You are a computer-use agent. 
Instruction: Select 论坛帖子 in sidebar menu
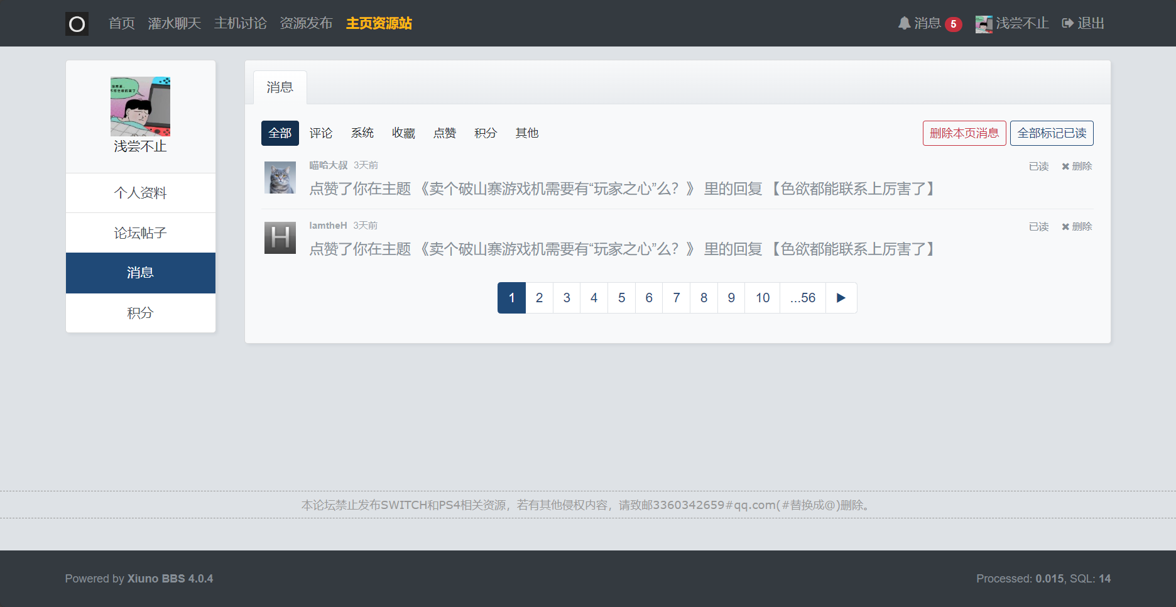pos(140,233)
